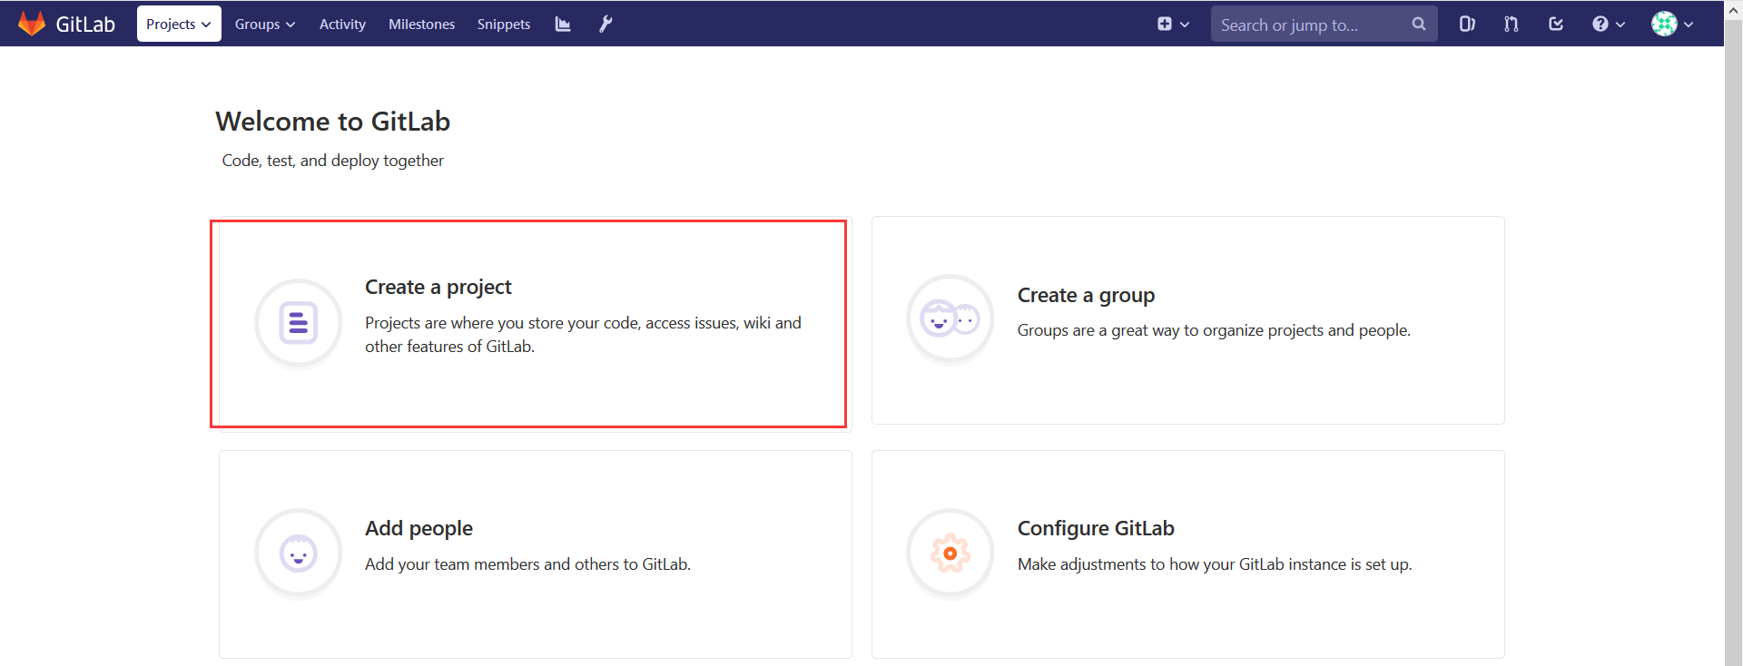Click the Create a group faces icon
The image size is (1743, 666).
coord(950,319)
